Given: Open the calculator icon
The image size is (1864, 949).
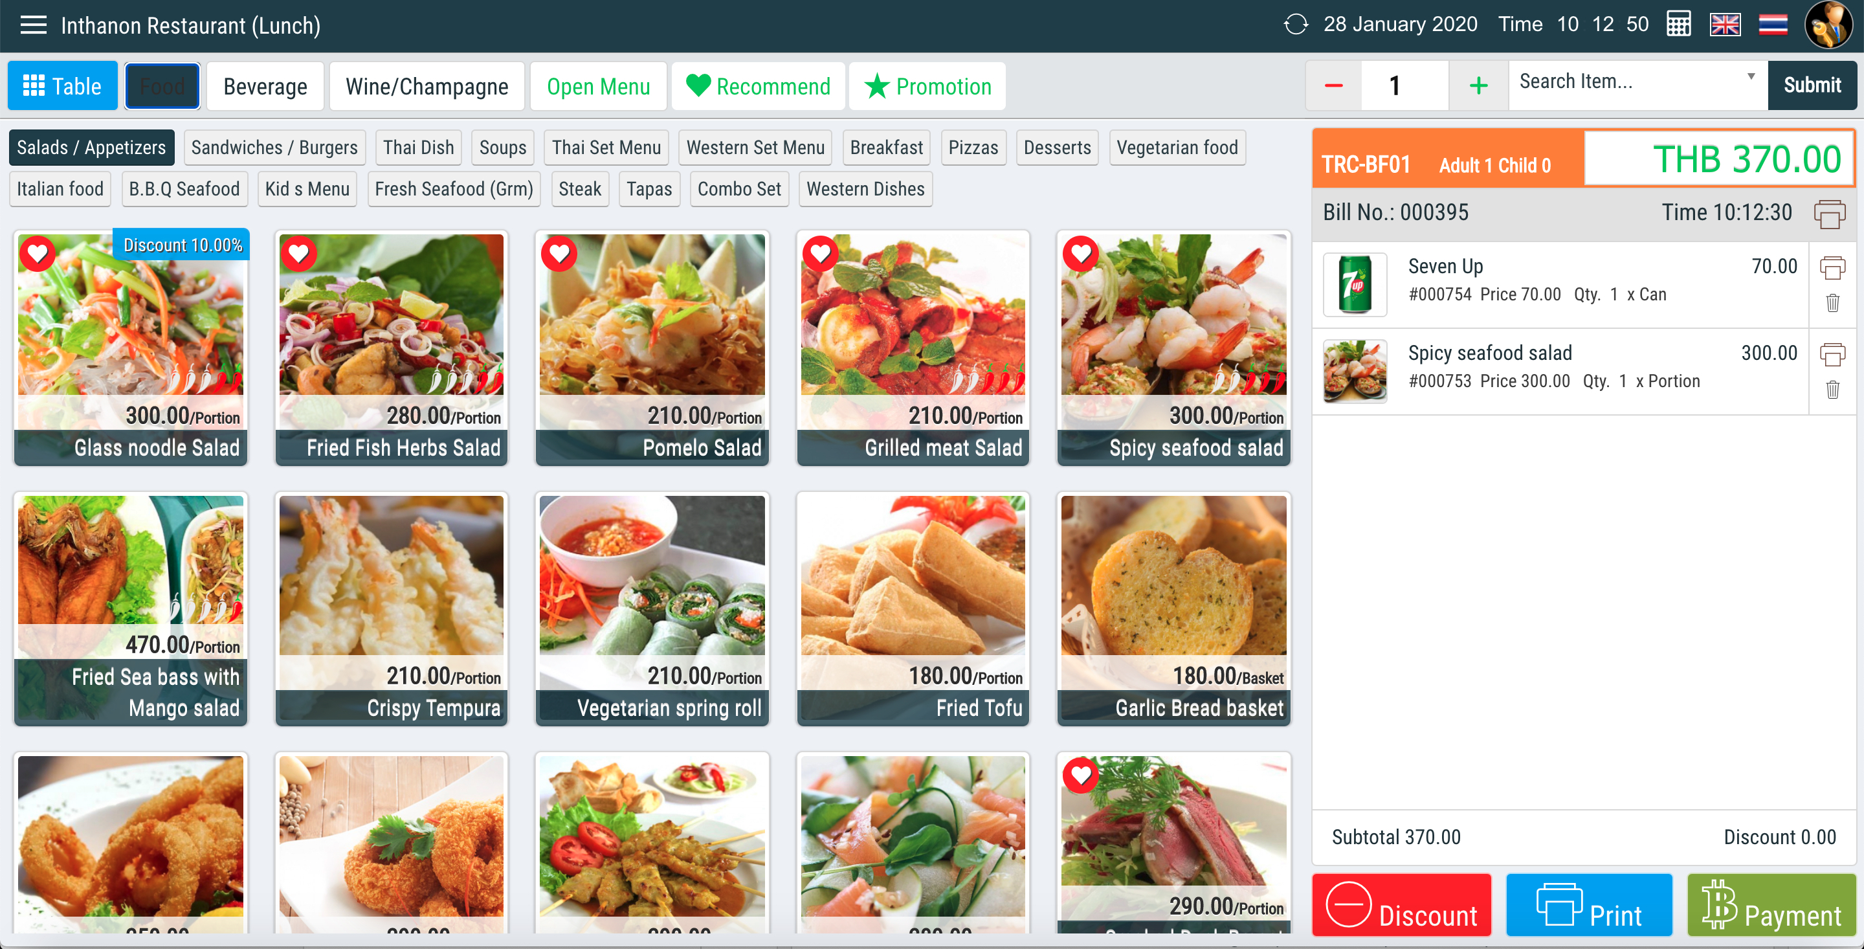Looking at the screenshot, I should (x=1678, y=25).
